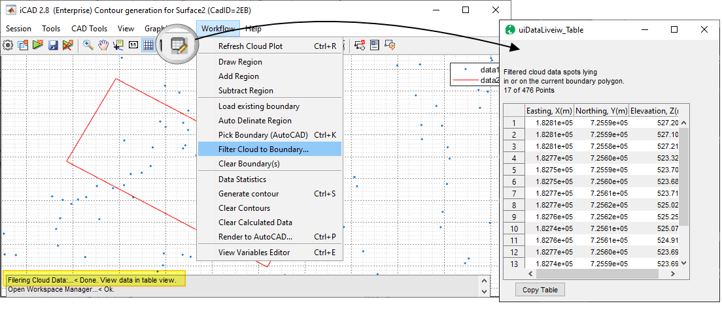Save session with the floppy disk icon
Viewport: 722px width, 310px height.
[x=53, y=45]
